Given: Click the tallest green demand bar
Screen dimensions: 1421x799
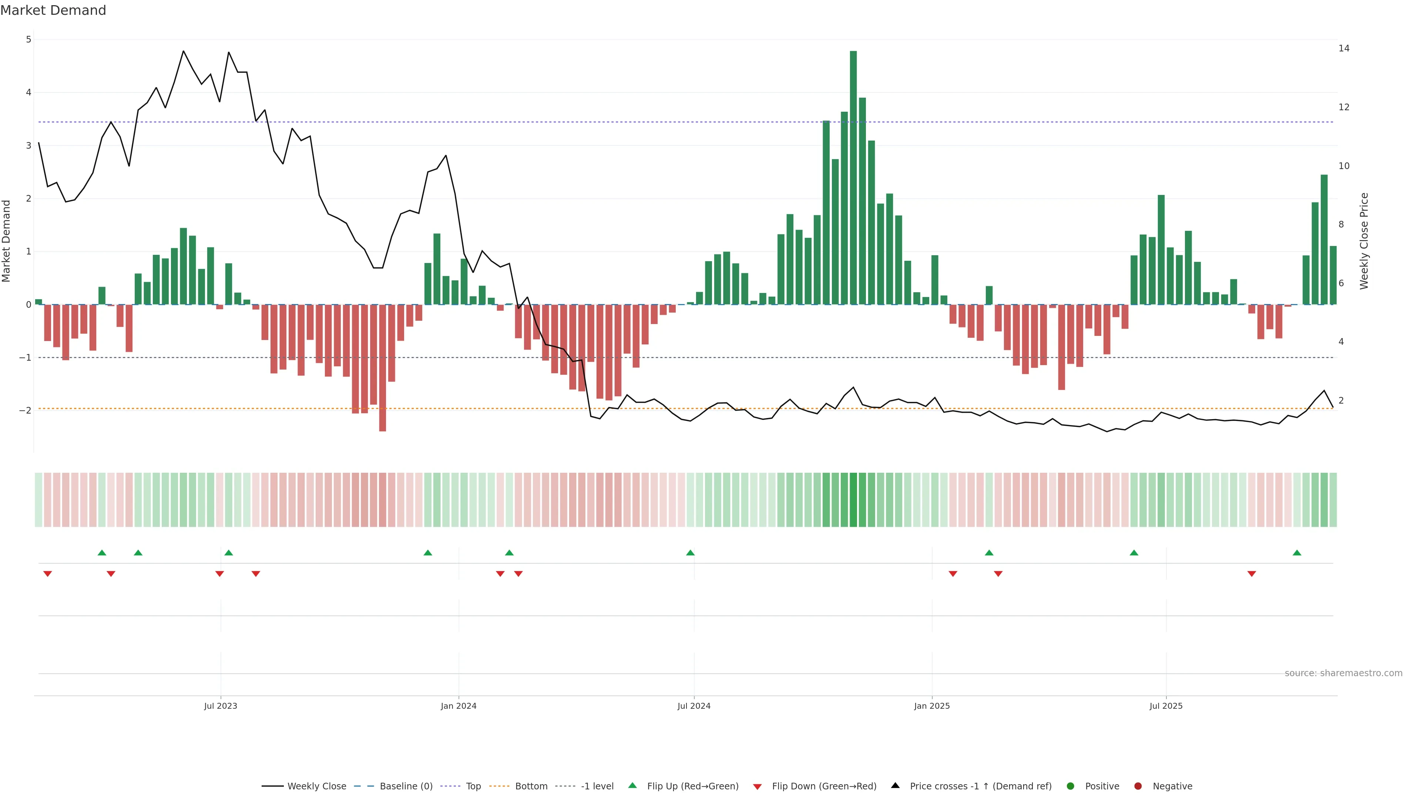Looking at the screenshot, I should (853, 176).
